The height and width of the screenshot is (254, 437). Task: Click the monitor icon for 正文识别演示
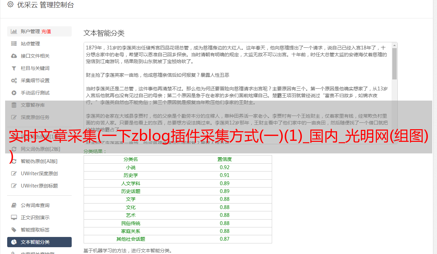point(14,218)
